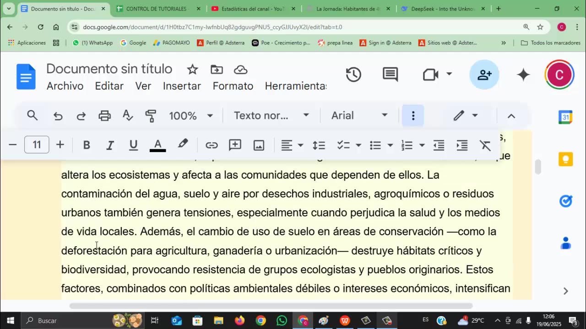Click the font size 11 field
Viewport: 586px width, 329px height.
click(x=37, y=145)
